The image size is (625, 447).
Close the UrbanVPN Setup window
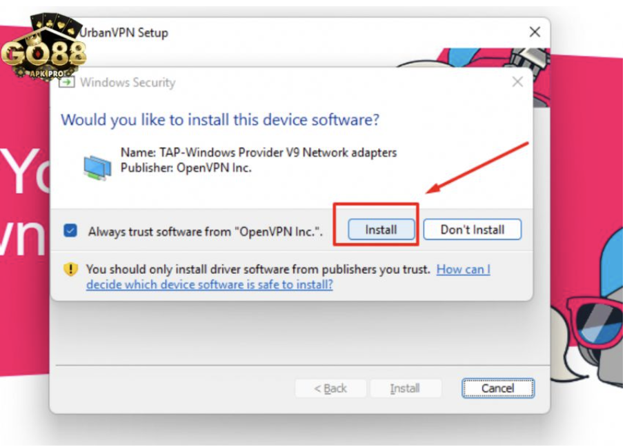pos(534,32)
